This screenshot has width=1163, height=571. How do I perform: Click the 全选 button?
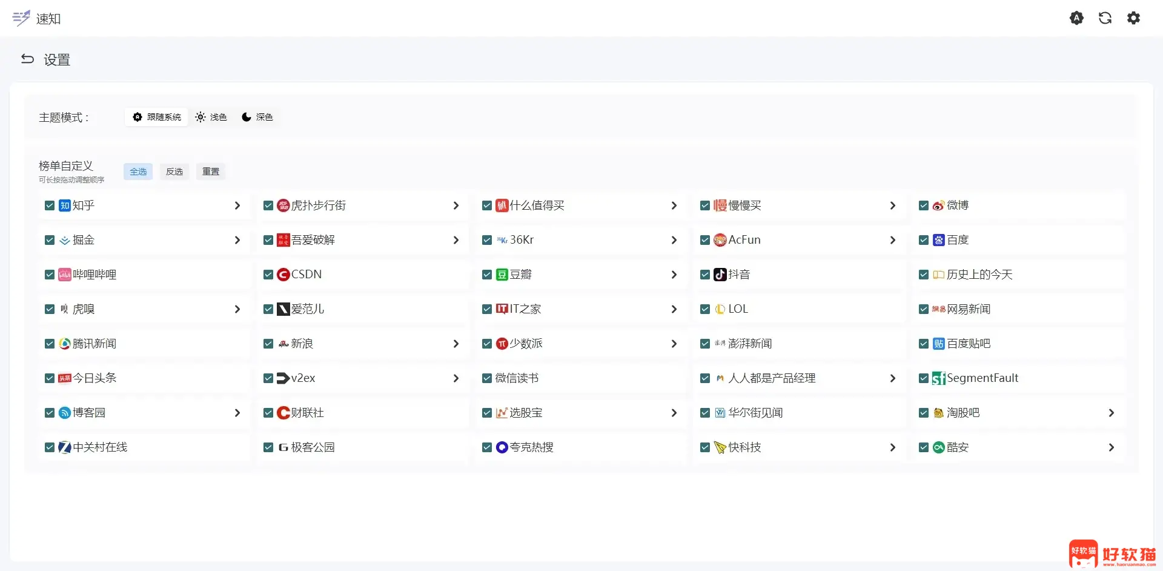138,172
